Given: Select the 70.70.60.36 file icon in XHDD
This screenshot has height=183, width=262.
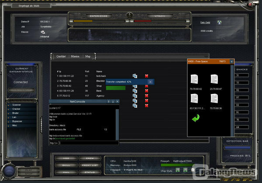Looking at the screenshot, I should click(214, 98).
